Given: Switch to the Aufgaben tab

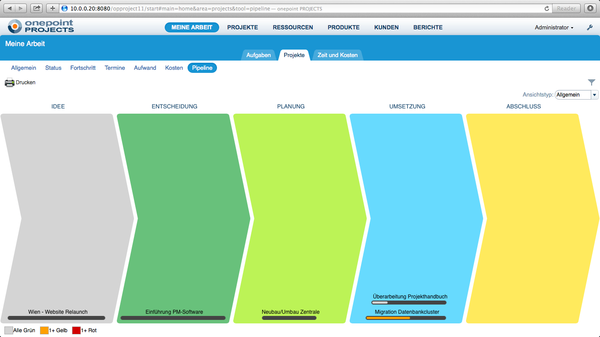Looking at the screenshot, I should point(259,55).
